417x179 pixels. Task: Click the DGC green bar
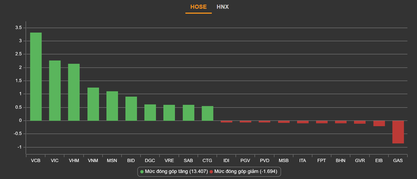tap(150, 112)
